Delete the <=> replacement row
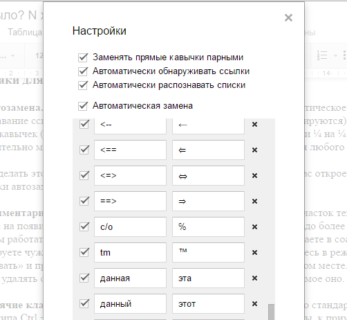347x320 pixels. pyautogui.click(x=254, y=176)
